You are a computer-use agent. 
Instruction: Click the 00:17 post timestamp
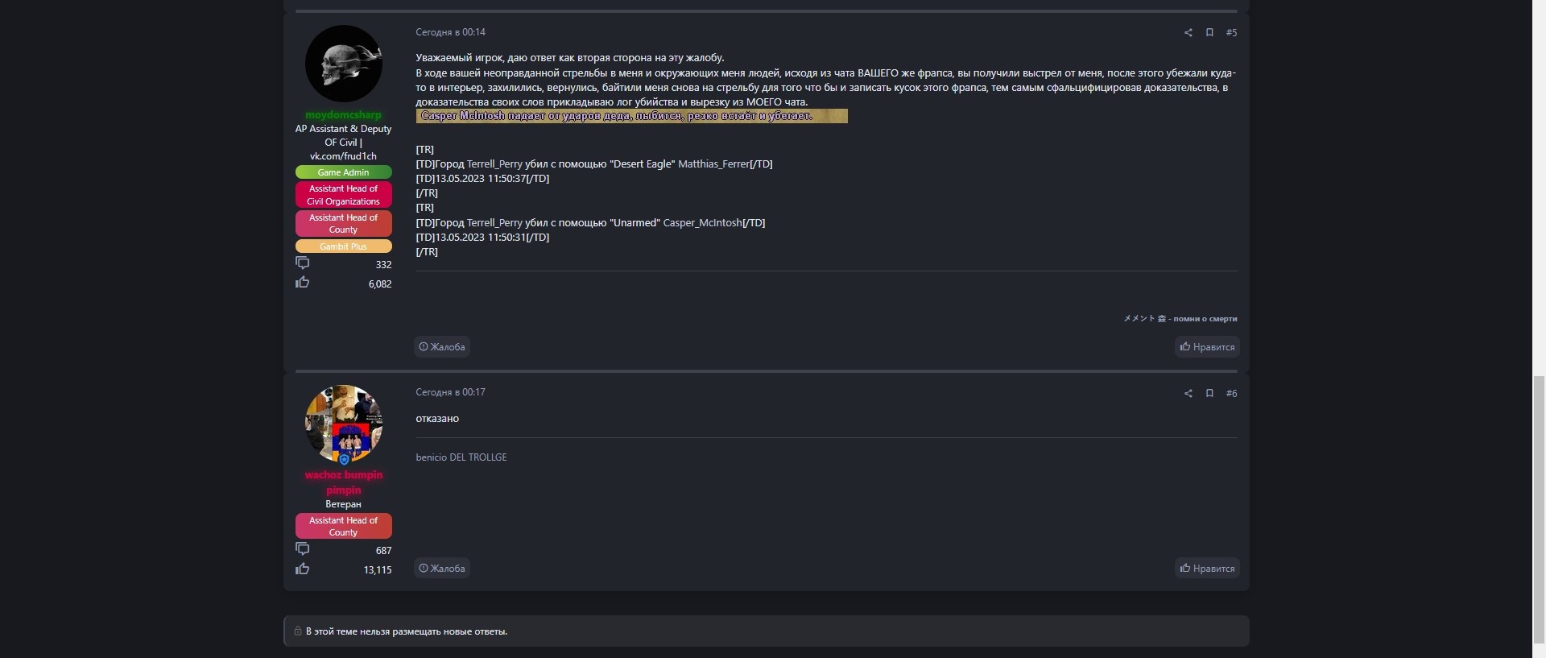point(450,392)
